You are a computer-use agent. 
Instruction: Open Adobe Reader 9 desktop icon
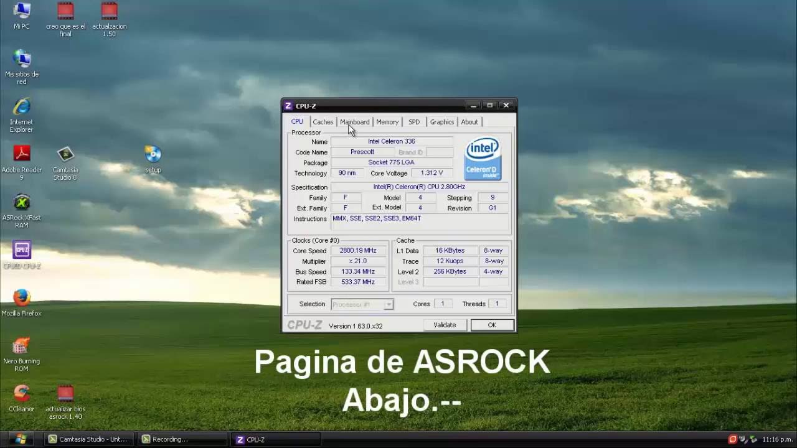(22, 163)
